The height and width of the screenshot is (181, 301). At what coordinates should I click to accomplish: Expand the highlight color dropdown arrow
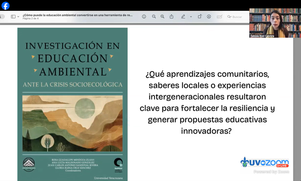point(191,17)
